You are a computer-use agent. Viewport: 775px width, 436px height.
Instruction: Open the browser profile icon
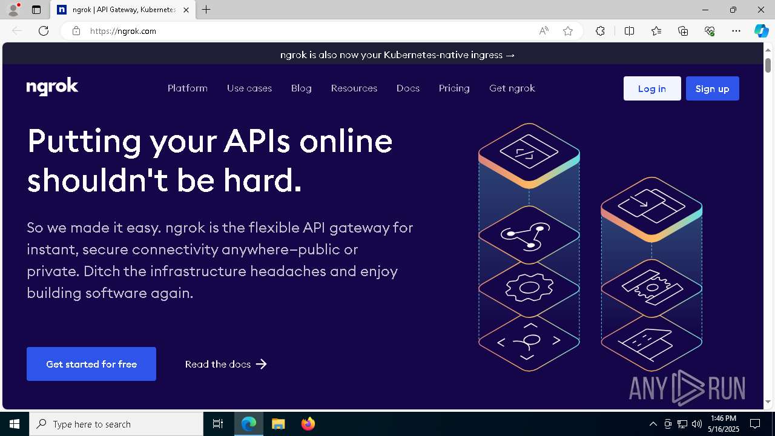tap(13, 10)
